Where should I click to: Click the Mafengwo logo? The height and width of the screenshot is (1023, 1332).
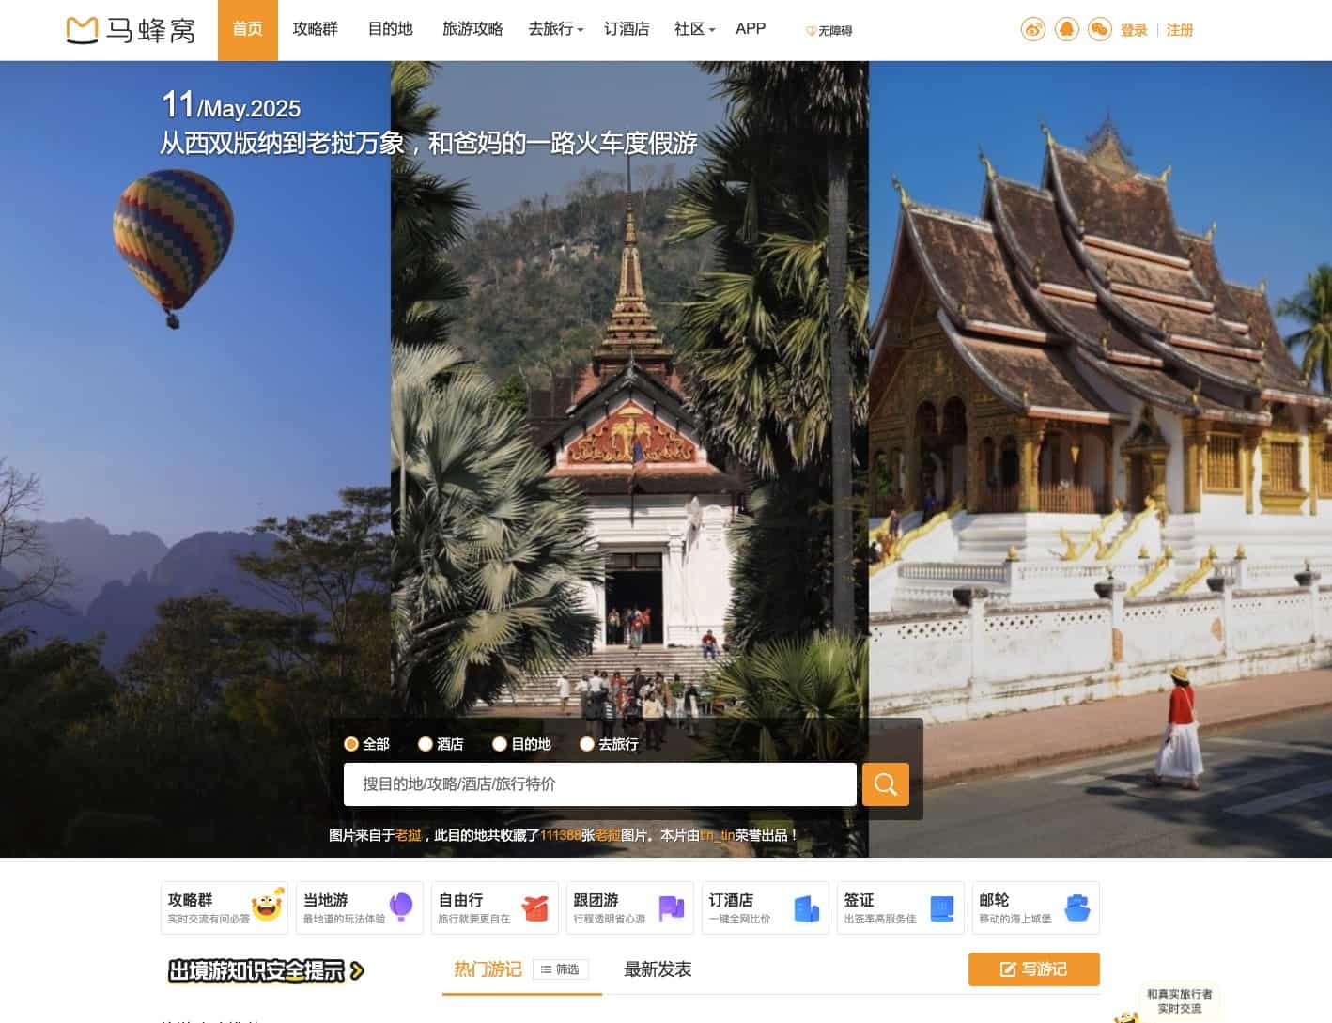tap(131, 30)
